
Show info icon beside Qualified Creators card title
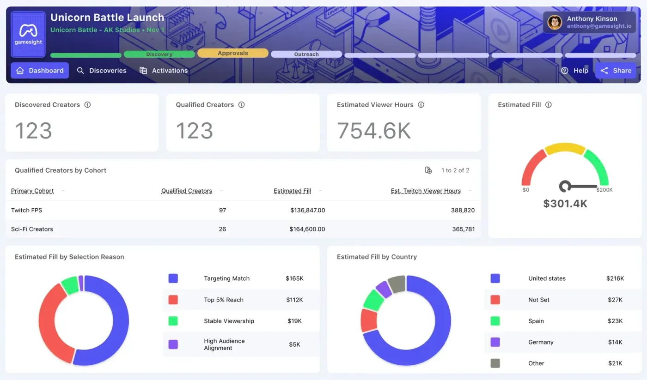click(x=241, y=105)
